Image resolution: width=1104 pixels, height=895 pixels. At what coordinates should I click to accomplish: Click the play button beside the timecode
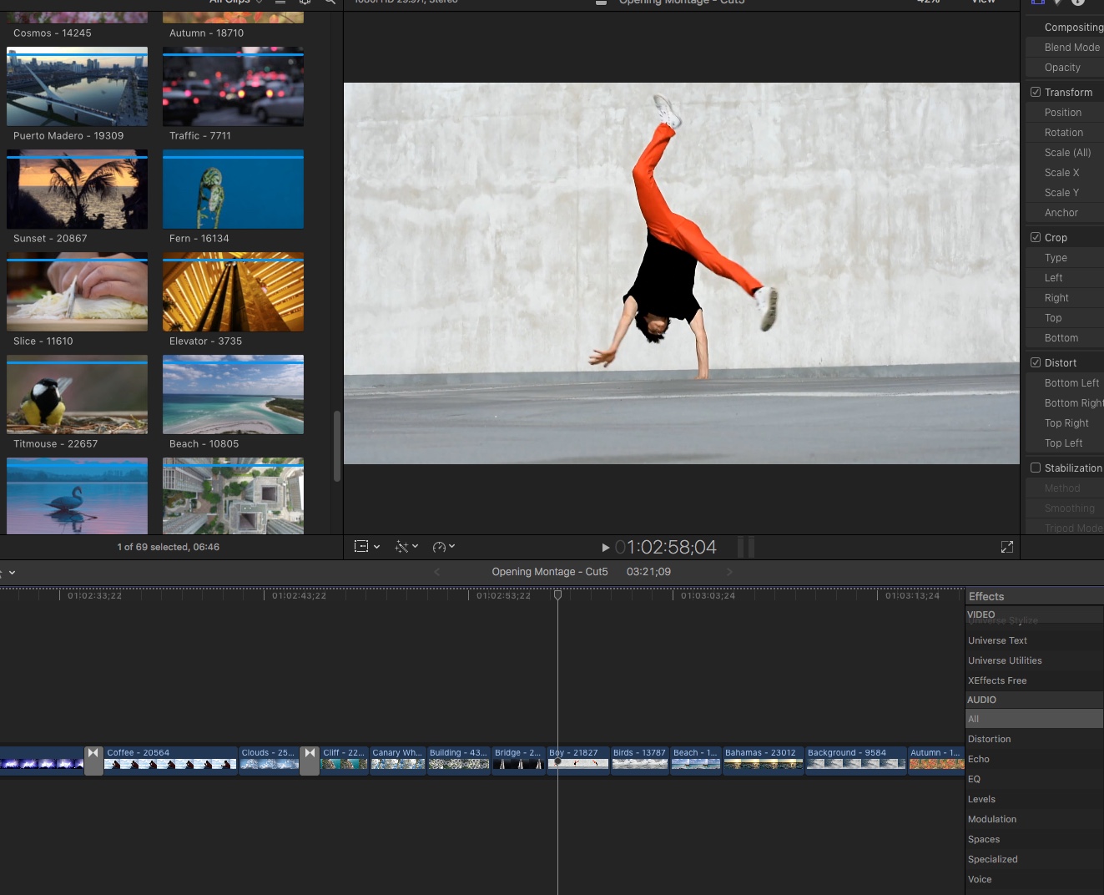[x=605, y=548]
